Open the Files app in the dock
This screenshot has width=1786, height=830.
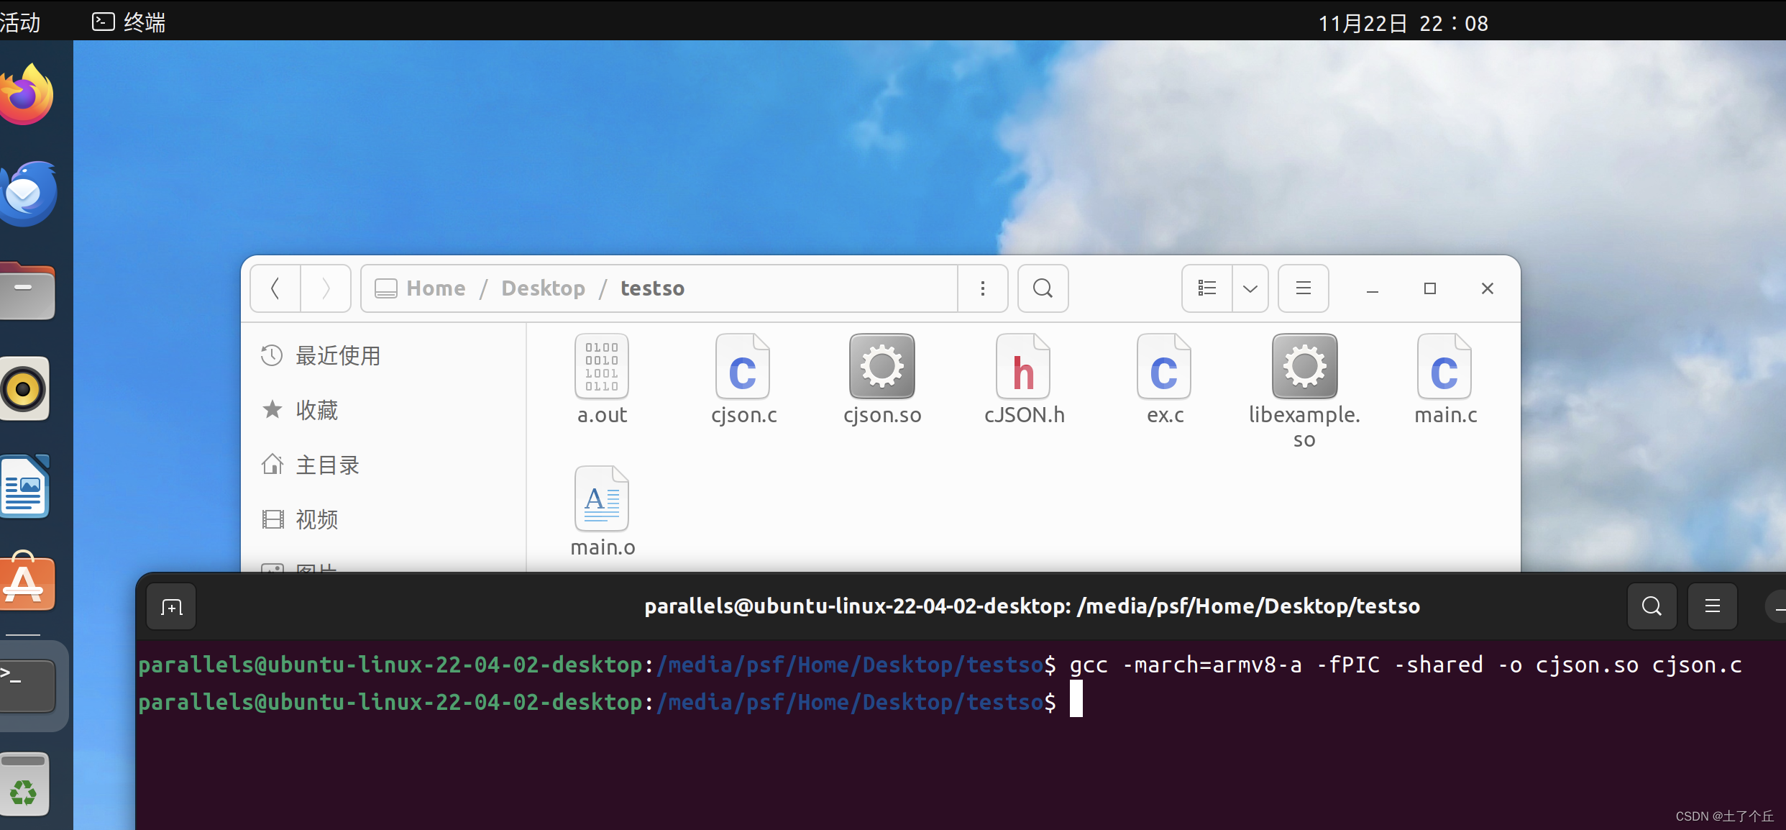[x=27, y=291]
